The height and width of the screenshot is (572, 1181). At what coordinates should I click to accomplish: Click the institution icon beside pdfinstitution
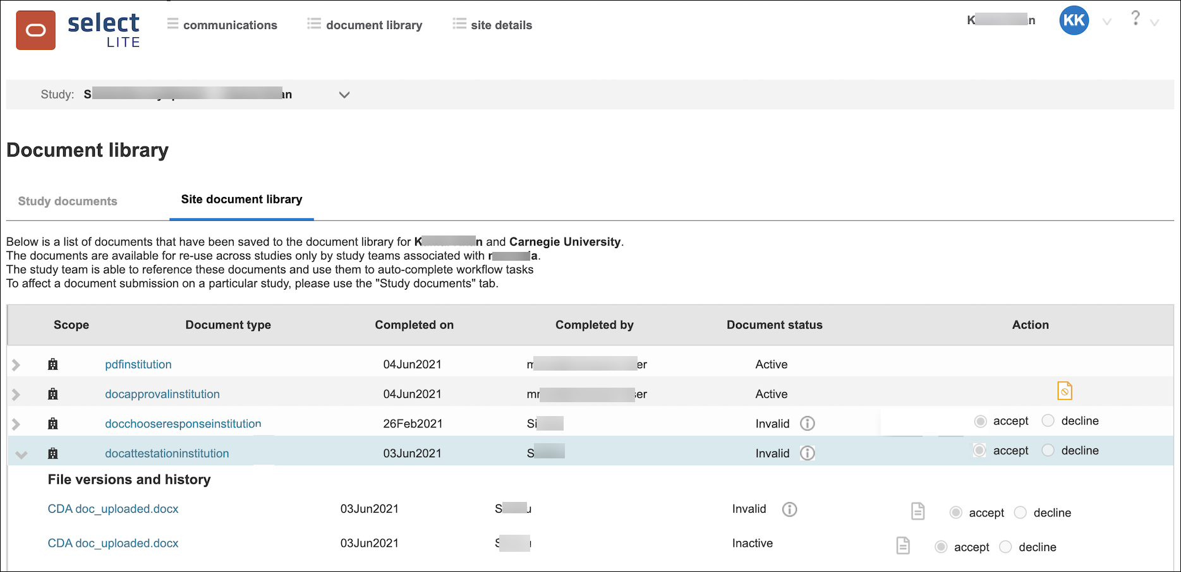tap(53, 364)
